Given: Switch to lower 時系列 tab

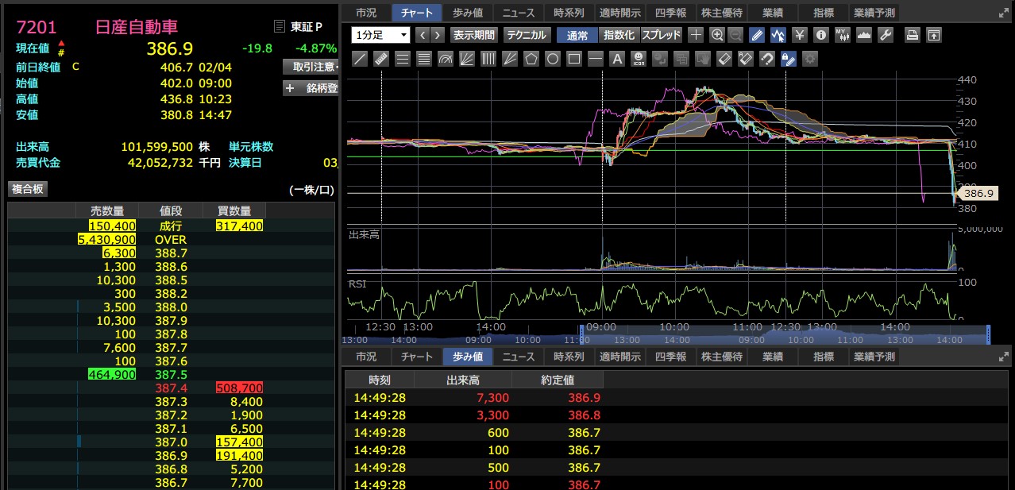Looking at the screenshot, I should click(569, 357).
